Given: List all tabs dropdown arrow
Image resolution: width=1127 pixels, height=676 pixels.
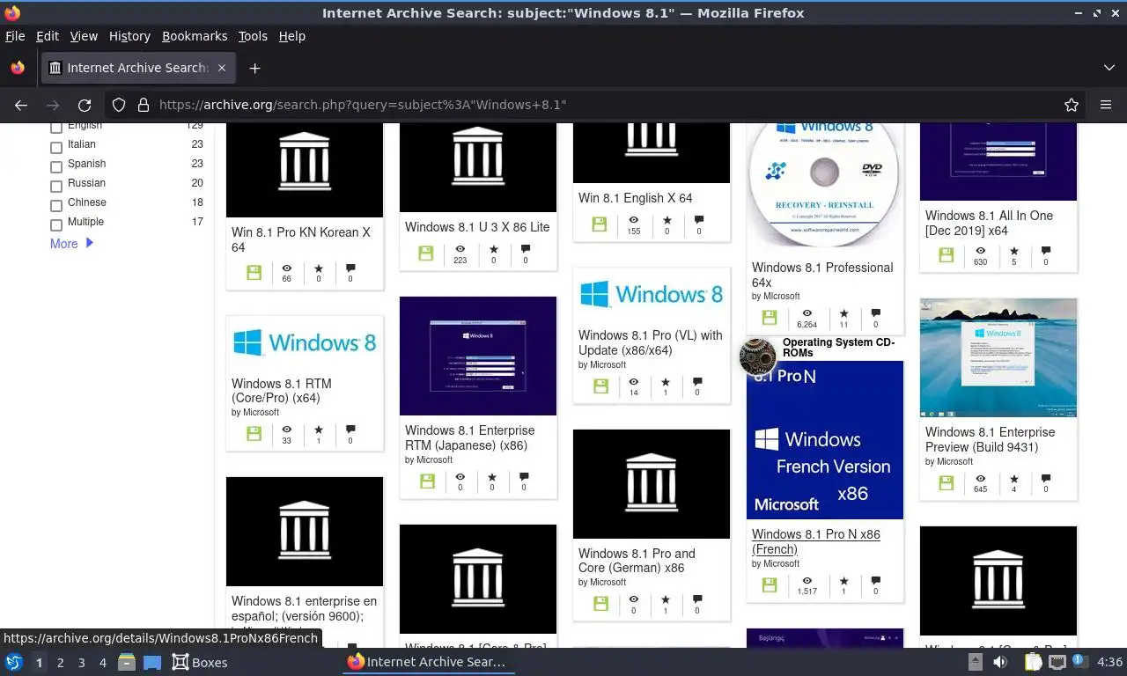Looking at the screenshot, I should tap(1109, 68).
